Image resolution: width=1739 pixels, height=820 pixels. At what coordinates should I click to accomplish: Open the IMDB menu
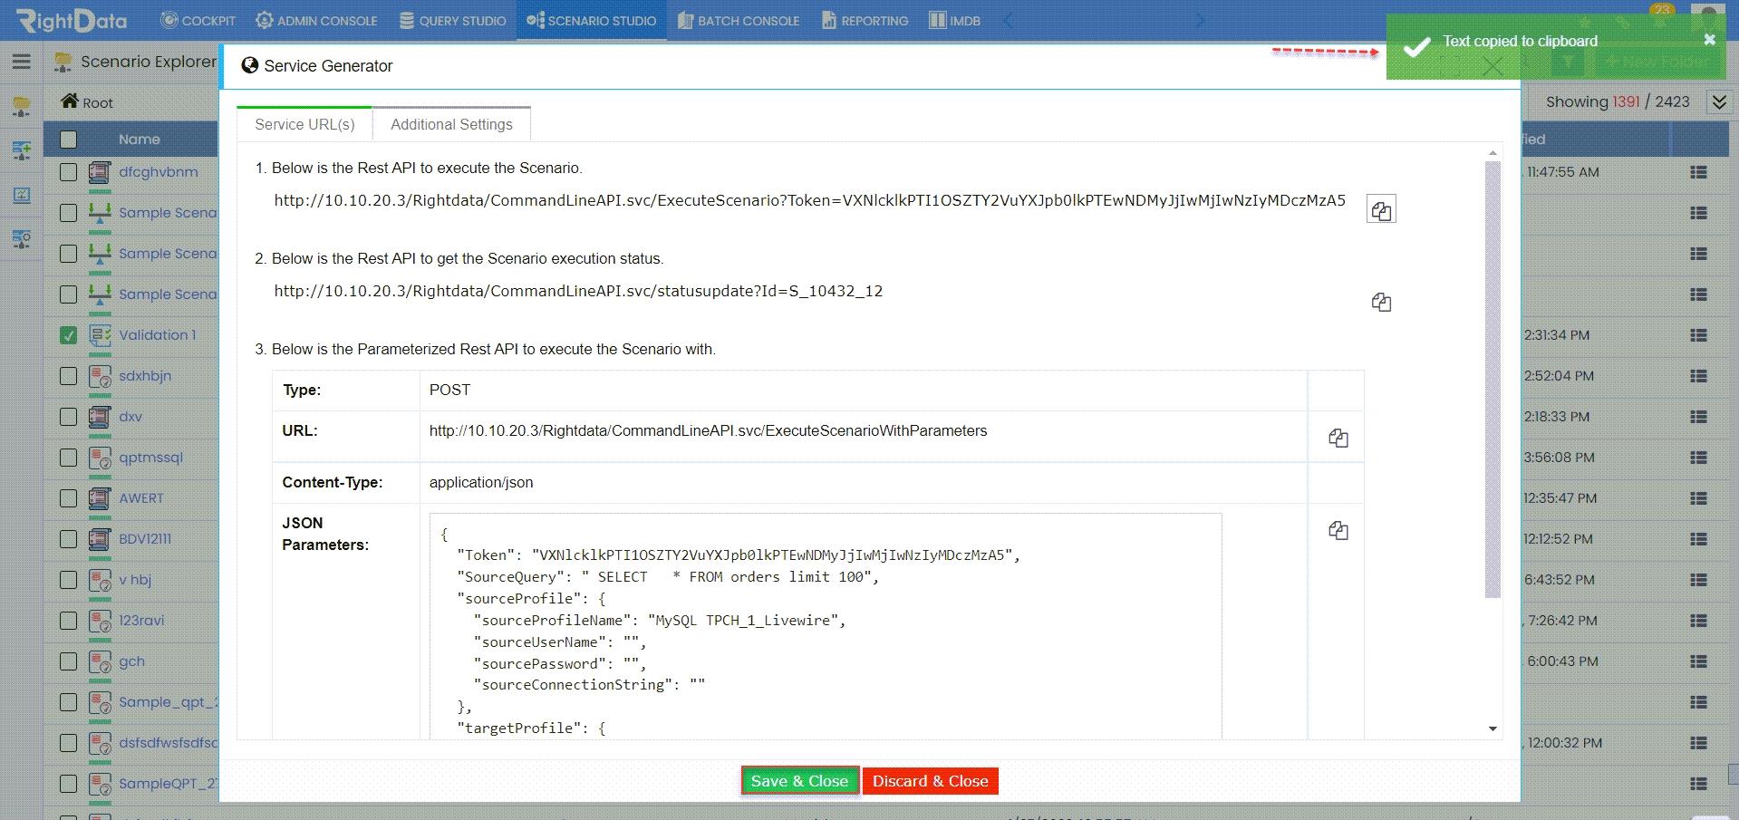tap(954, 20)
